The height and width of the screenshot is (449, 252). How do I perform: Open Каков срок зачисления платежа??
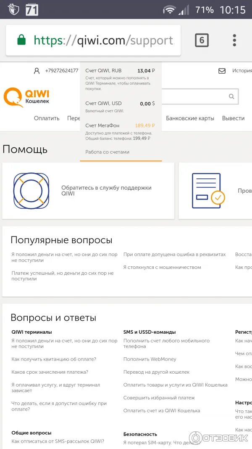[x=50, y=372]
